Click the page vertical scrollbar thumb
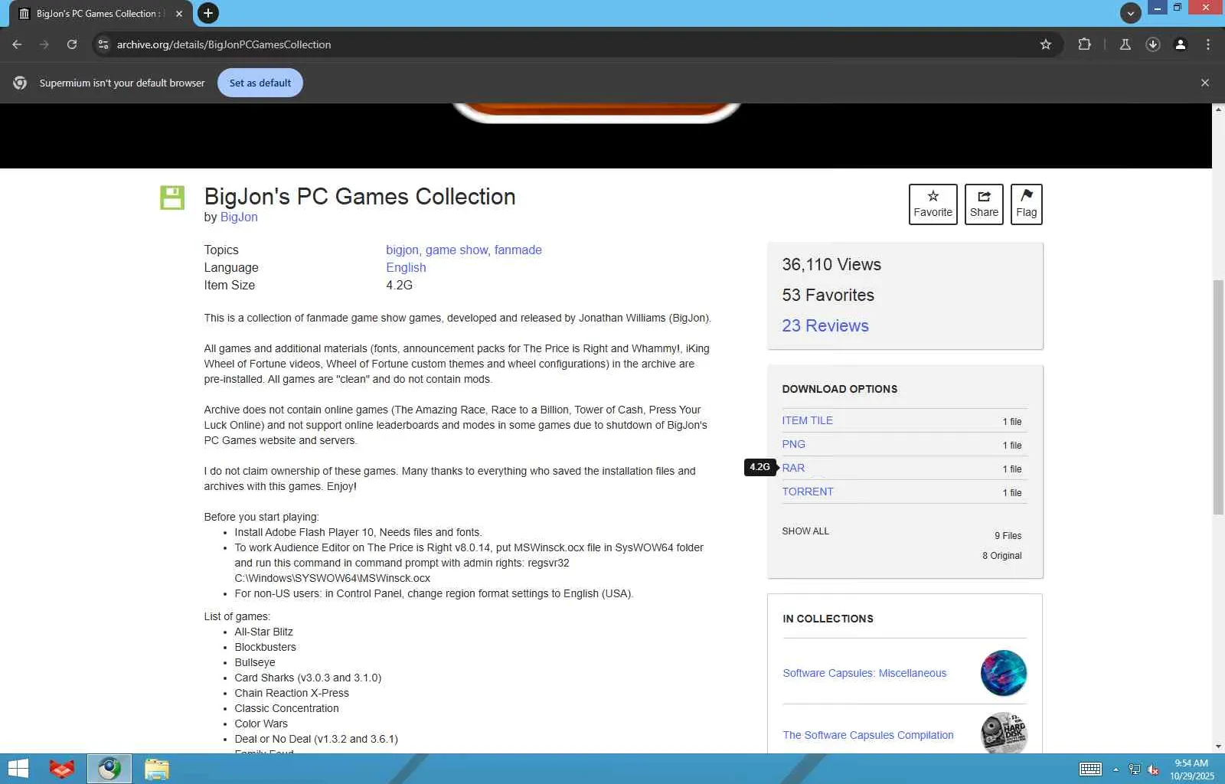The image size is (1225, 784). pyautogui.click(x=1218, y=397)
